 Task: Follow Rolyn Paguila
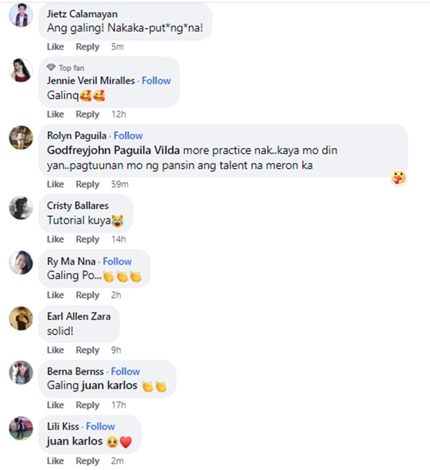point(128,136)
